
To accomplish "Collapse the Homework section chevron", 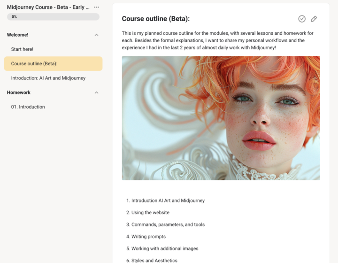I will click(96, 93).
